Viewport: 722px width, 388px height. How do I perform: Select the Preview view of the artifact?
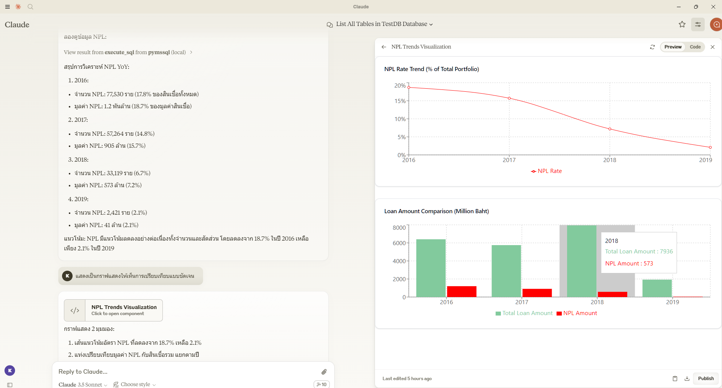(x=673, y=47)
